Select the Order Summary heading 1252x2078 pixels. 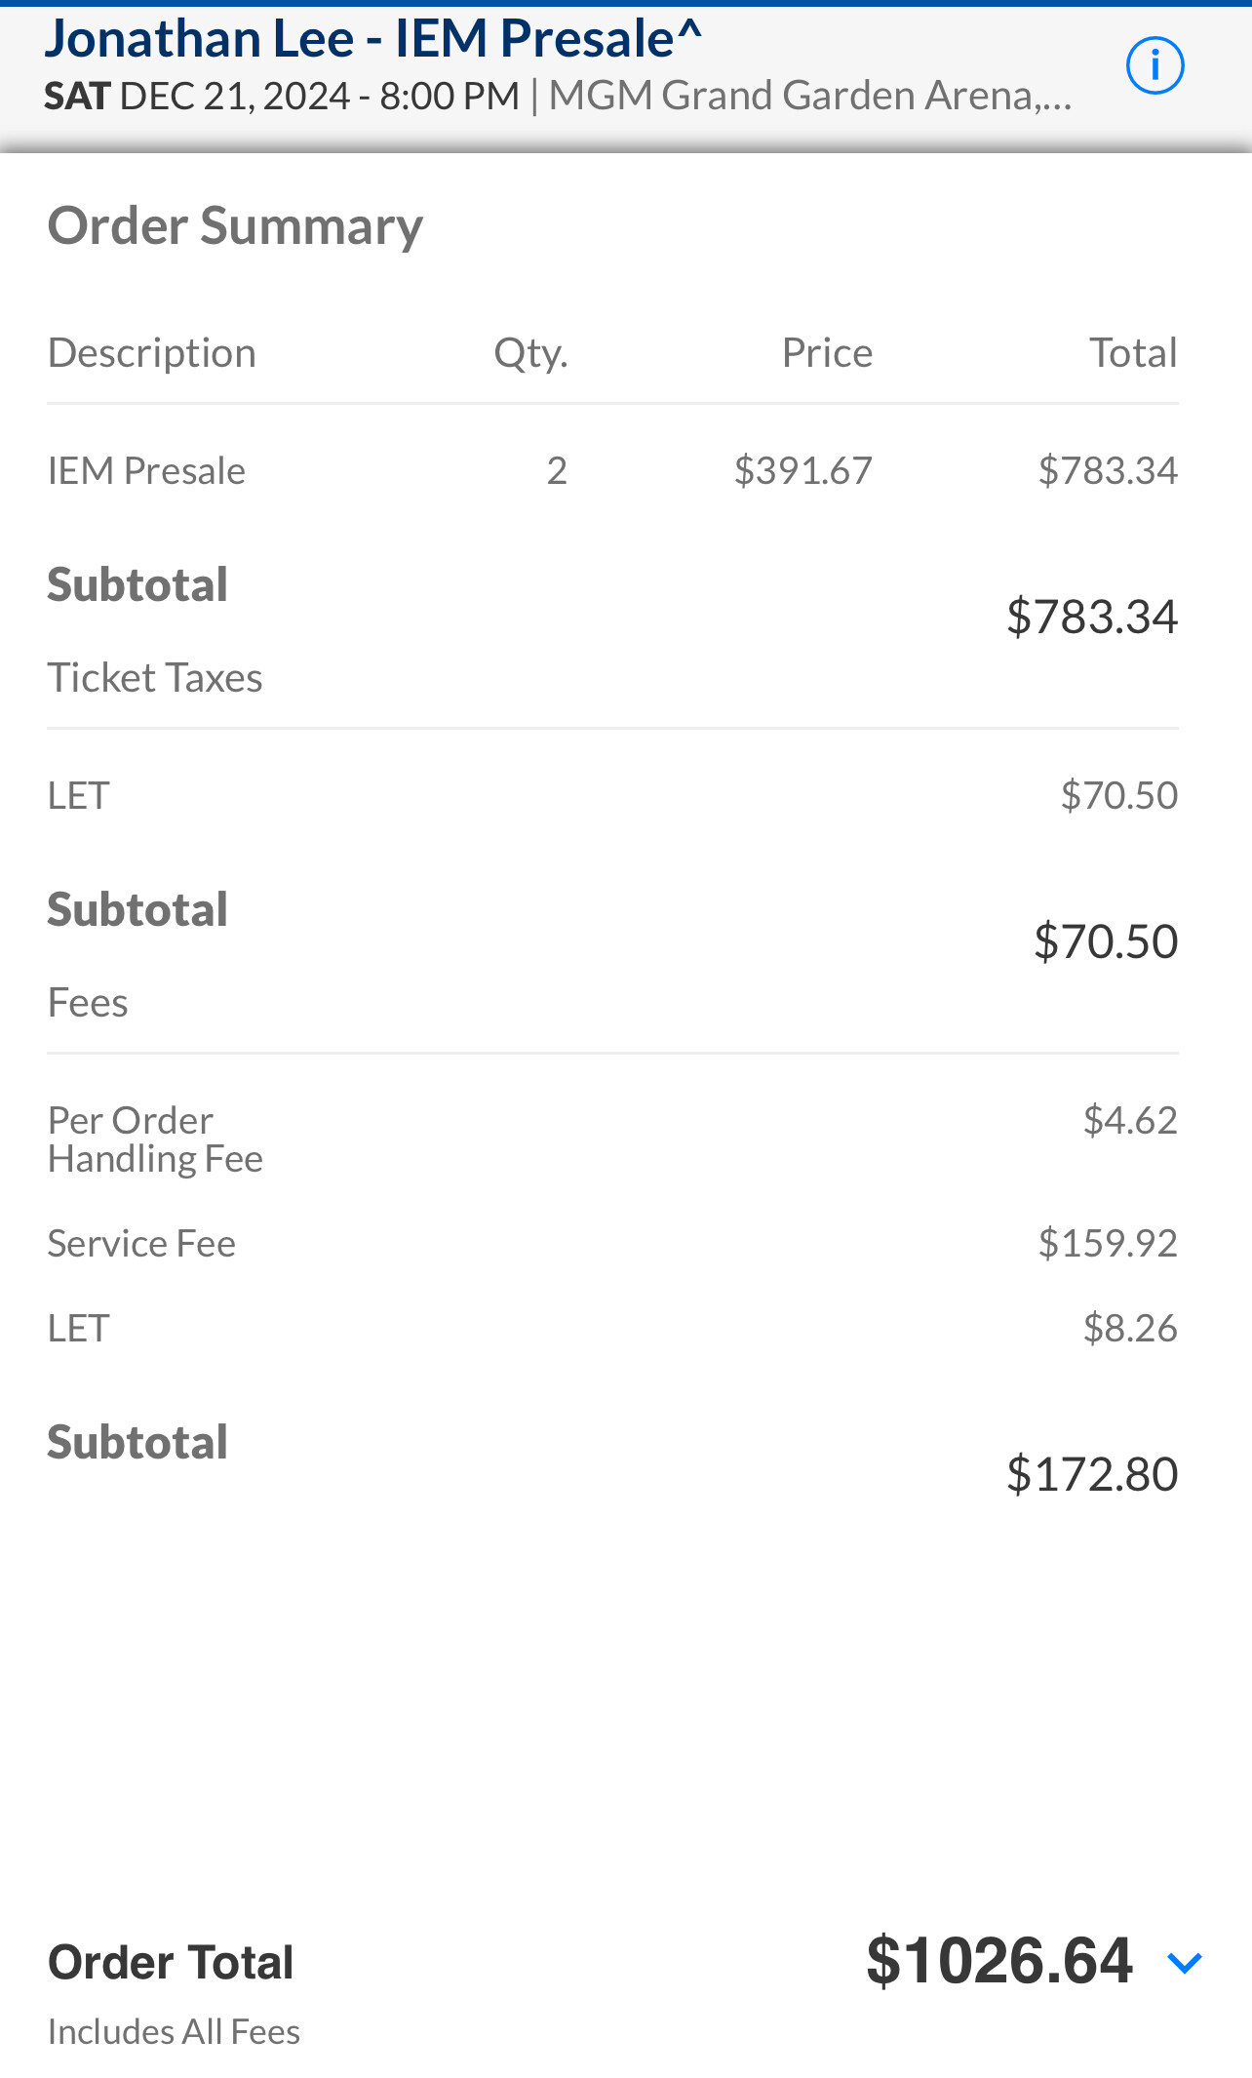pos(235,225)
